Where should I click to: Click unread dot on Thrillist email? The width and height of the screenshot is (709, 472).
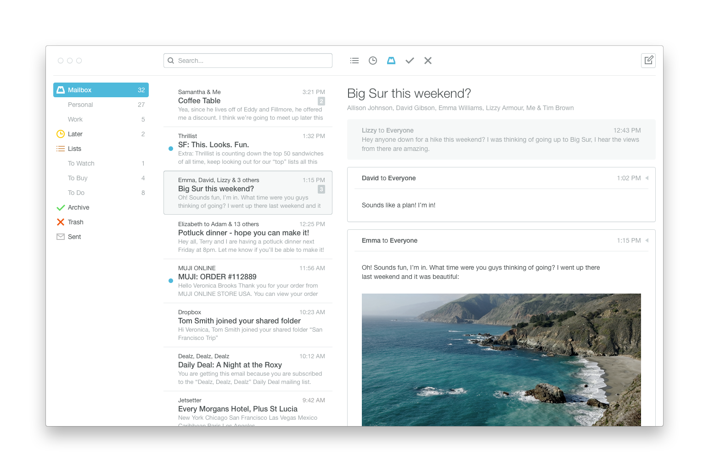pyautogui.click(x=171, y=149)
